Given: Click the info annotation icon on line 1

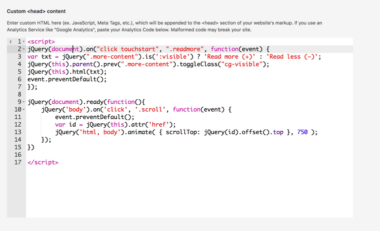Looking at the screenshot, I should tap(10, 41).
